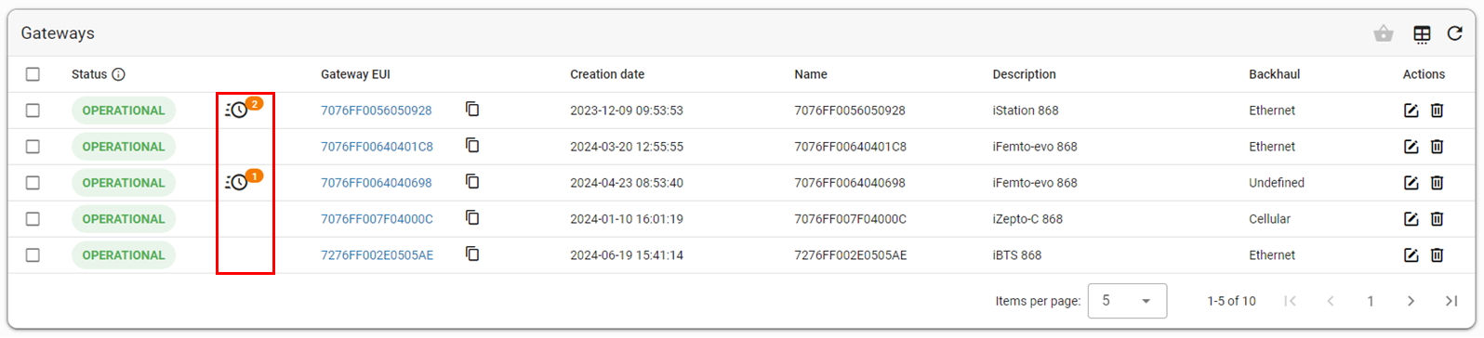Toggle the select-all checkbox in header
This screenshot has height=338, width=1484.
33,74
